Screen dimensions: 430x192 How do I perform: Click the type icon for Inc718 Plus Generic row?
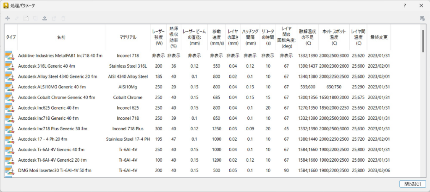[x=10, y=129]
